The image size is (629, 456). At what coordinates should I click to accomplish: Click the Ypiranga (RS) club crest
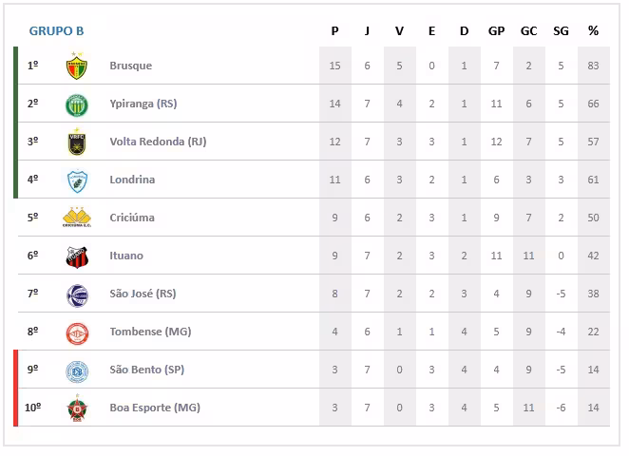coord(77,104)
